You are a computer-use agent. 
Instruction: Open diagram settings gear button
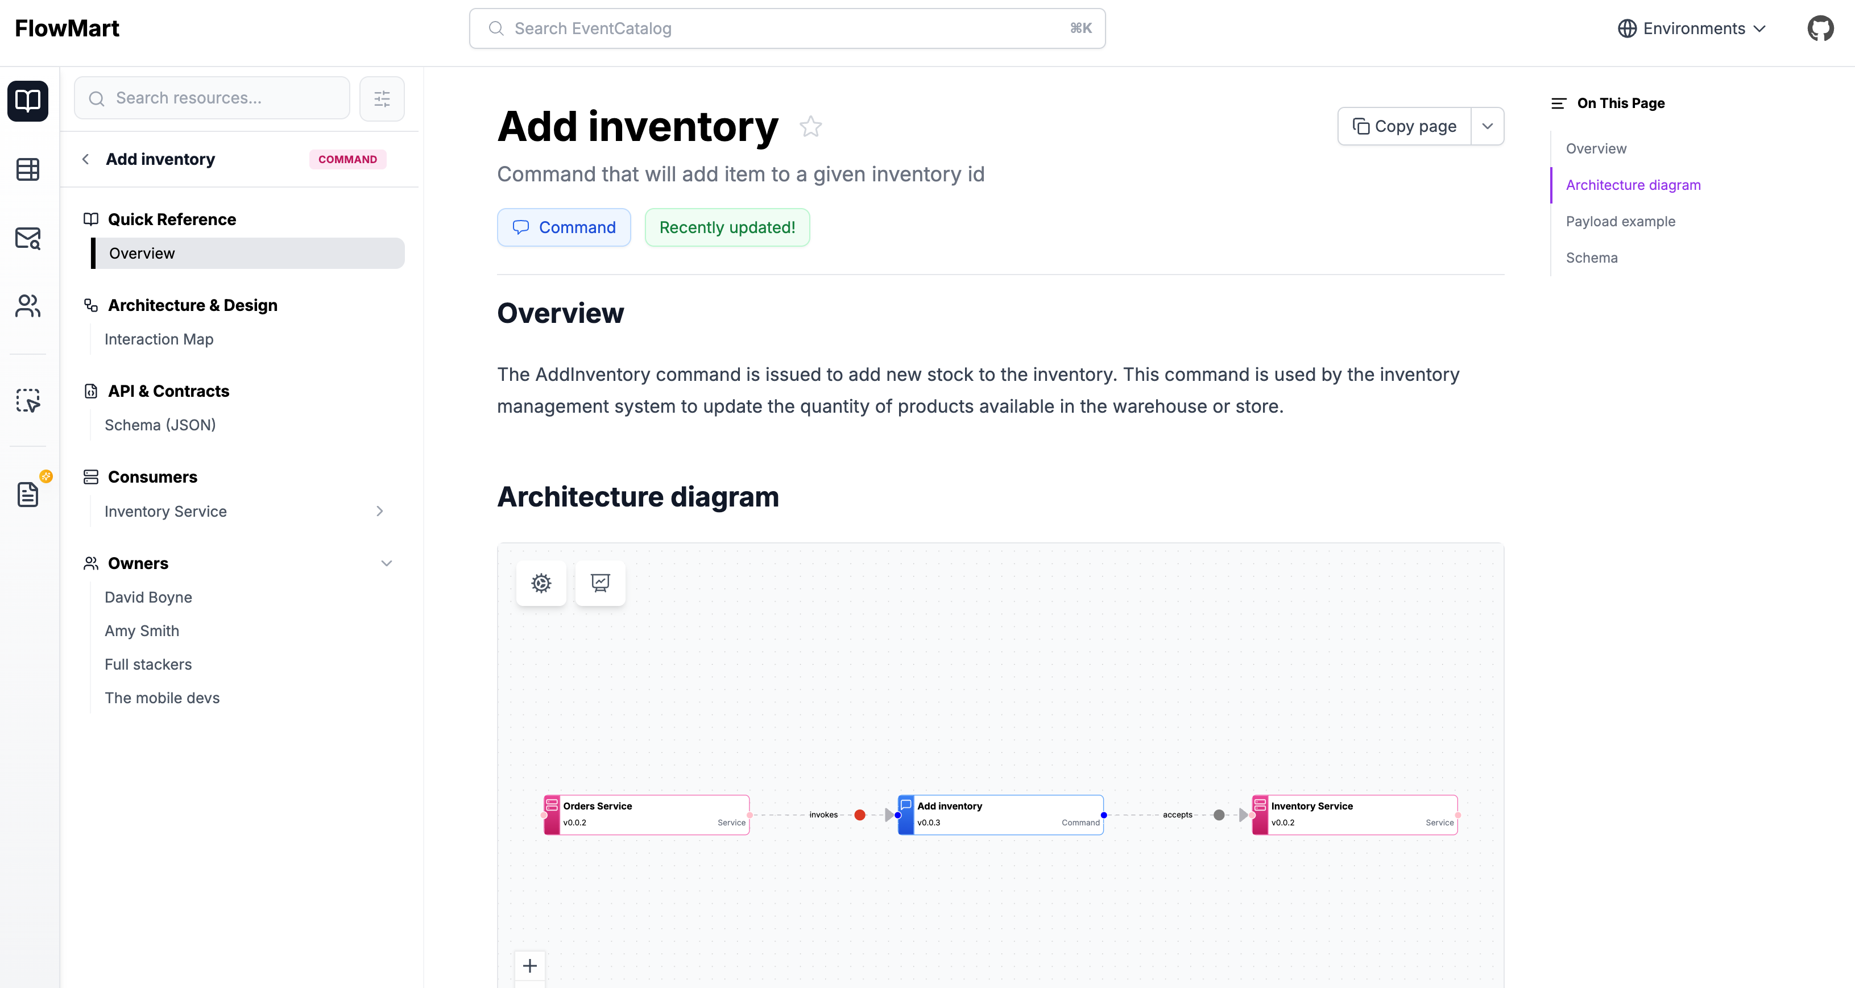point(541,583)
